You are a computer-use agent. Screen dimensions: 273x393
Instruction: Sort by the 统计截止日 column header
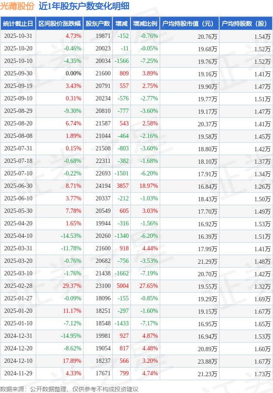18,24
